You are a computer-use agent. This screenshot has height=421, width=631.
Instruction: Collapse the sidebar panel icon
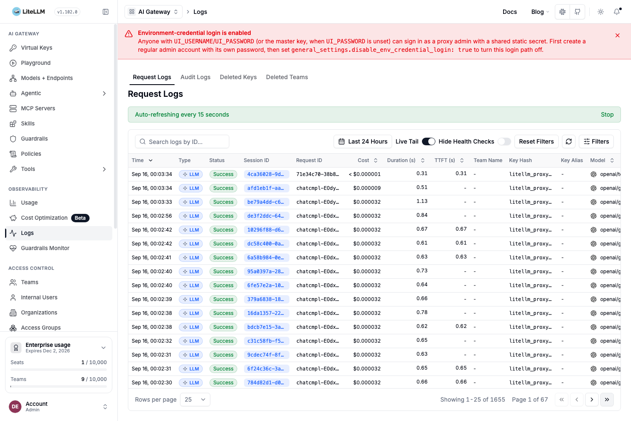(106, 12)
